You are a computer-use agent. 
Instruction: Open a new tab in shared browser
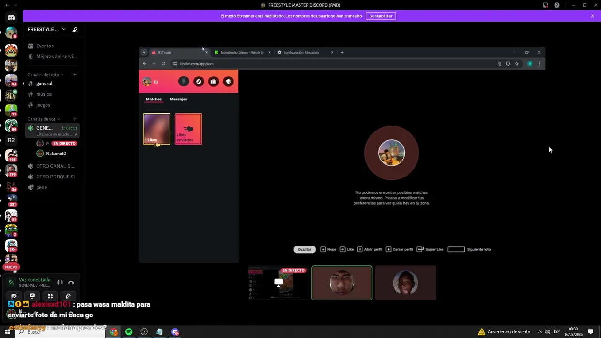(342, 53)
